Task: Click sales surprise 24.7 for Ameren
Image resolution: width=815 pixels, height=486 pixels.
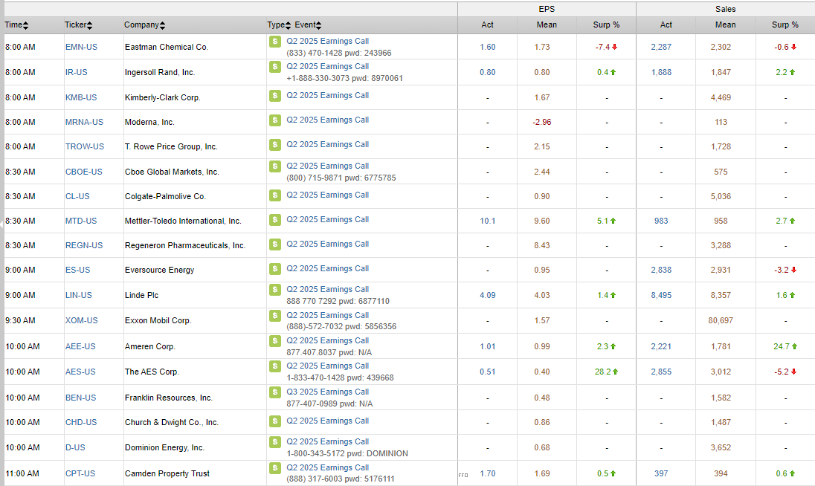Action: point(785,346)
